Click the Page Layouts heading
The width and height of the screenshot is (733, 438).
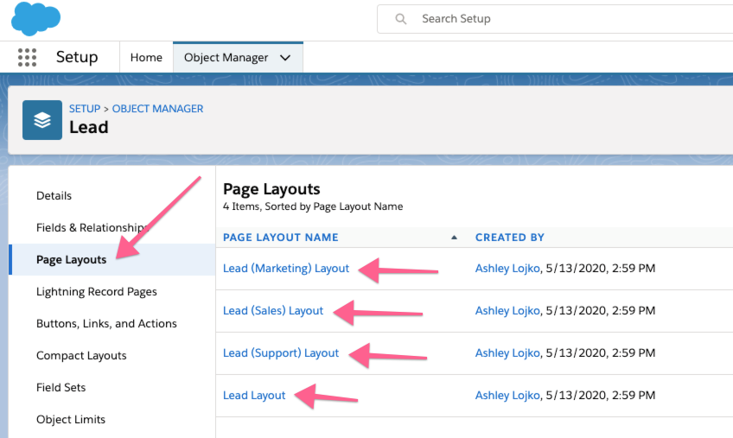point(271,189)
